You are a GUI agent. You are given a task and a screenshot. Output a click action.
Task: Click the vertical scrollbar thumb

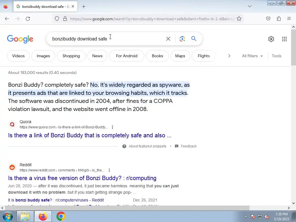pyautogui.click(x=293, y=48)
